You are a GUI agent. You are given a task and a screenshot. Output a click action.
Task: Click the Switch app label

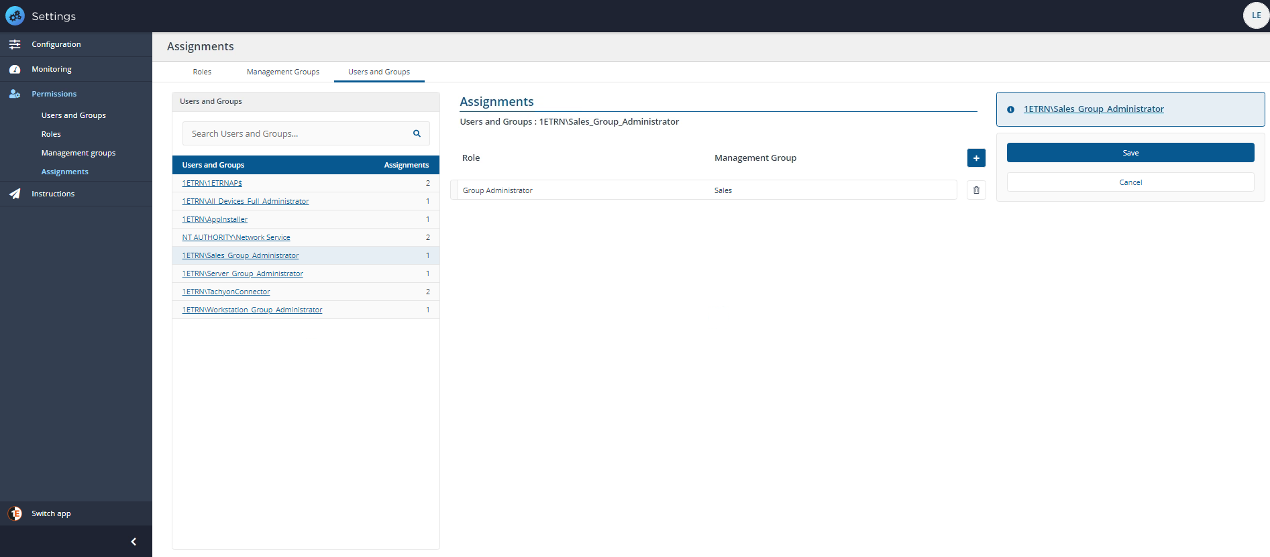pyautogui.click(x=51, y=513)
